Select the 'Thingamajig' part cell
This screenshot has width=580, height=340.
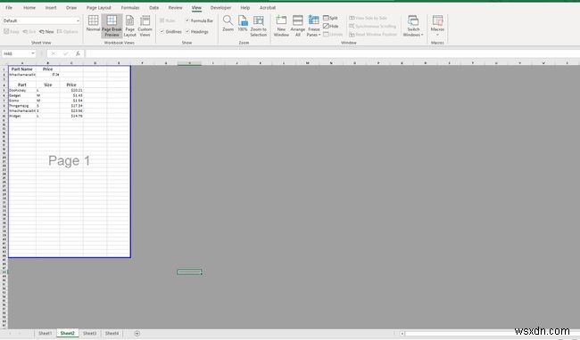(x=22, y=105)
